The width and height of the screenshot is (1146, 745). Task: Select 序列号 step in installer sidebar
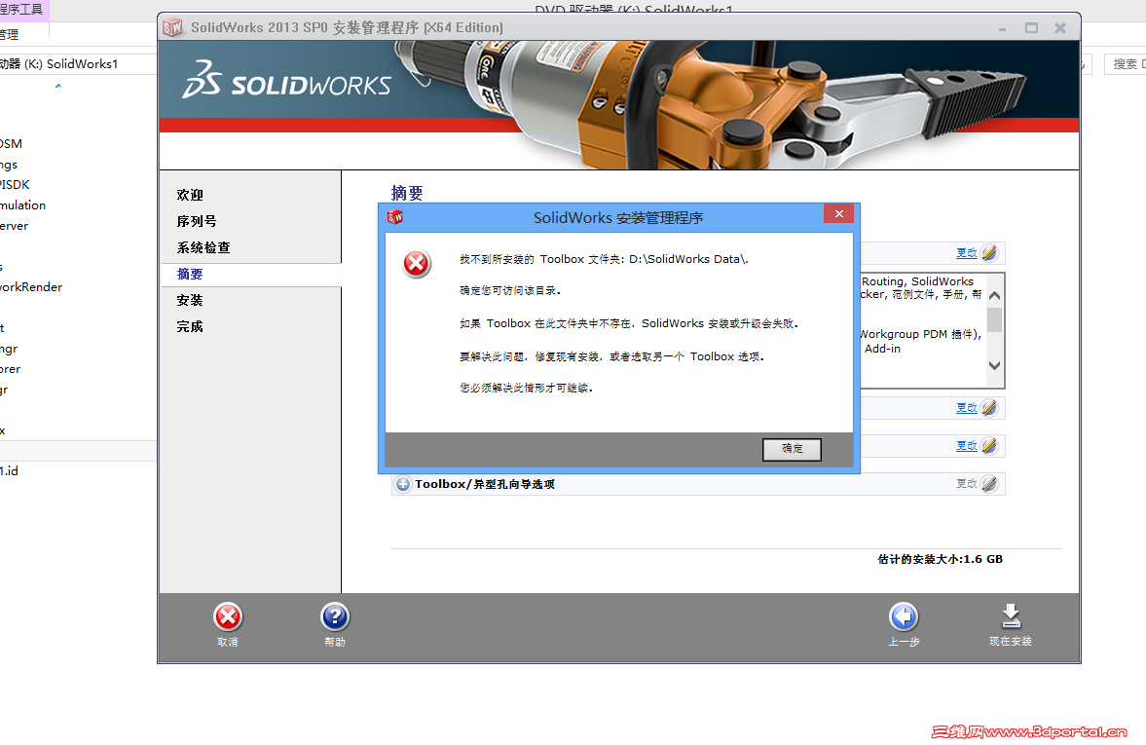[x=197, y=221]
